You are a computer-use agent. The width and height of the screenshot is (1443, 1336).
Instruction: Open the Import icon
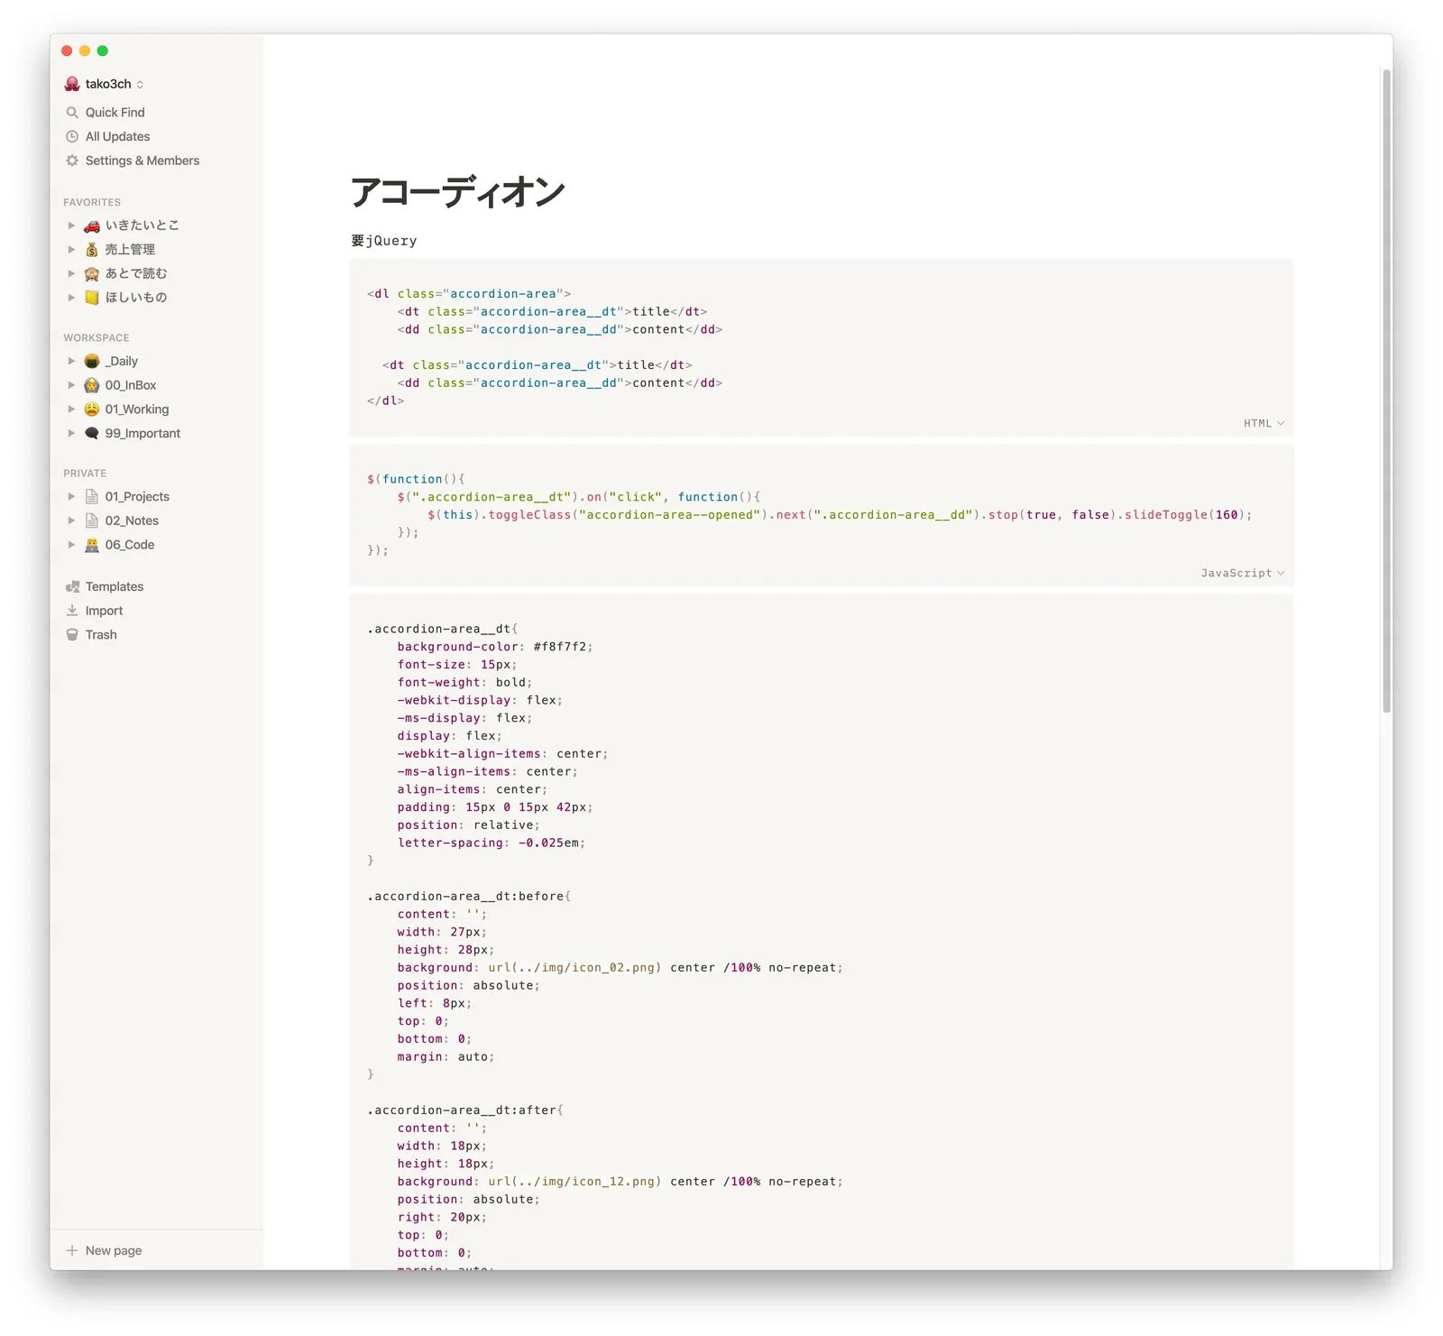point(73,610)
